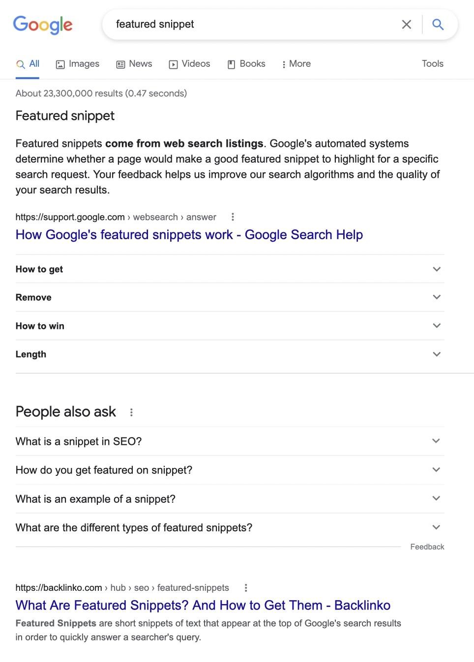Click the Feedback link
The width and height of the screenshot is (474, 662).
[427, 547]
